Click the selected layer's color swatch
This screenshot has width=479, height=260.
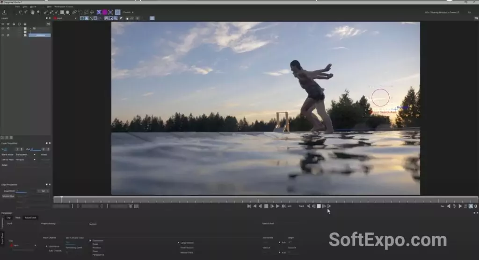25,35
